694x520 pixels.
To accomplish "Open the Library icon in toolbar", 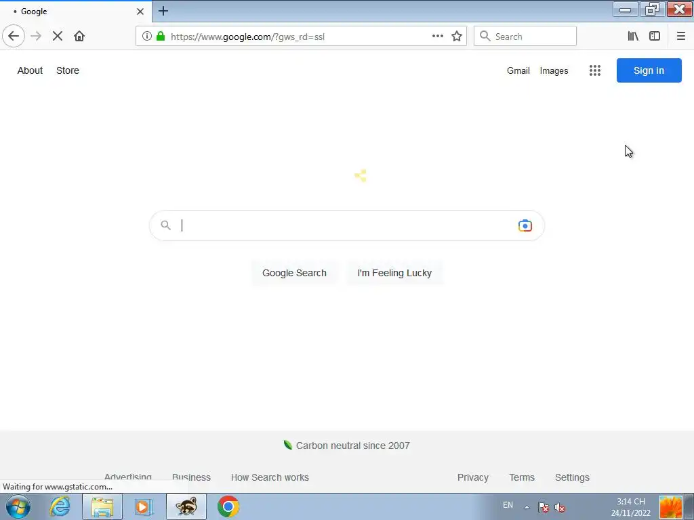I will coord(633,37).
